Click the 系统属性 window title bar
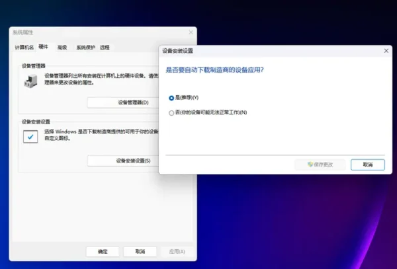Viewport: 397px width, 269px height. pyautogui.click(x=99, y=32)
